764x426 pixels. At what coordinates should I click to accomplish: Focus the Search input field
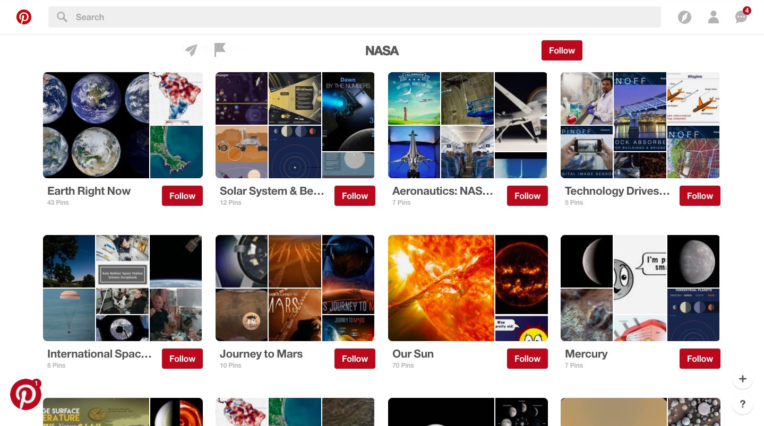(355, 17)
